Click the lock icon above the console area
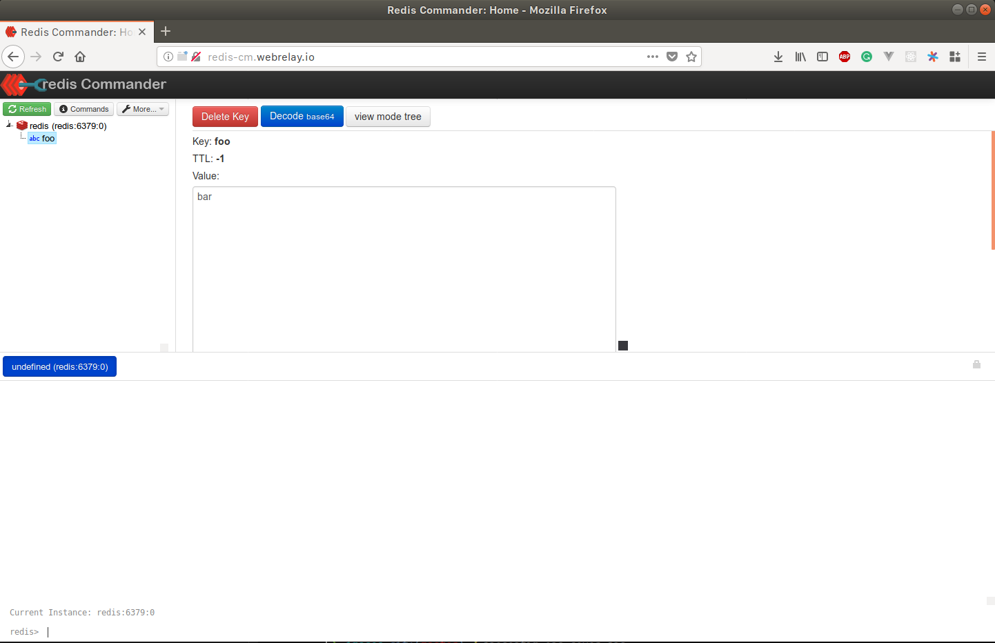This screenshot has width=995, height=643. coord(976,364)
